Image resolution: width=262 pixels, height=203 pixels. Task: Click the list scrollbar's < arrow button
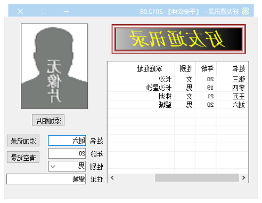[112, 177]
